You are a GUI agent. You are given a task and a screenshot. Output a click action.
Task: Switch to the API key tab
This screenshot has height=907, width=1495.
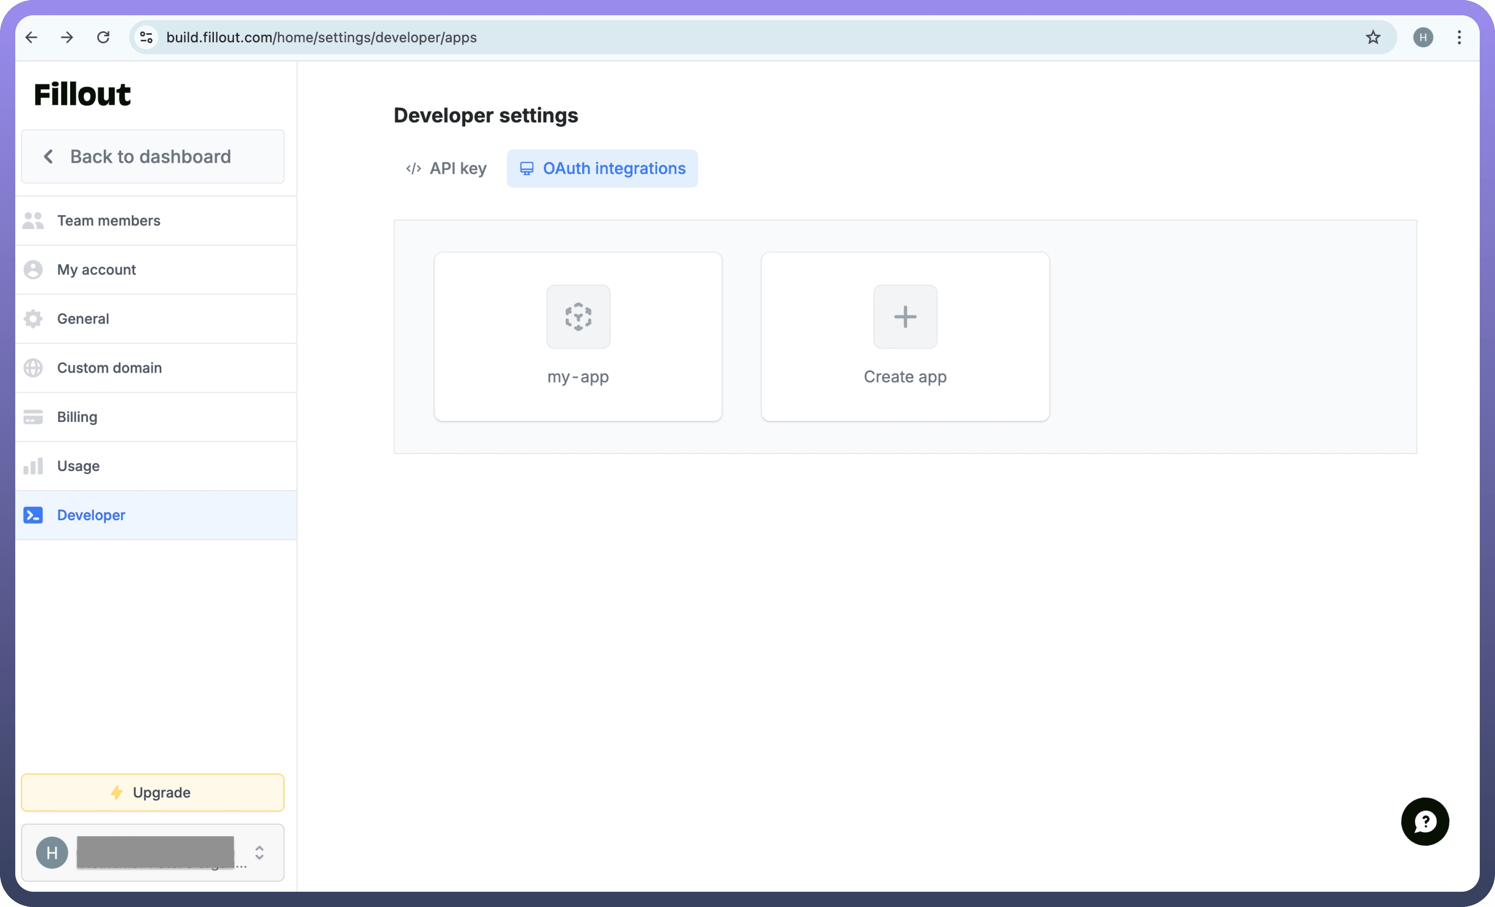click(447, 169)
